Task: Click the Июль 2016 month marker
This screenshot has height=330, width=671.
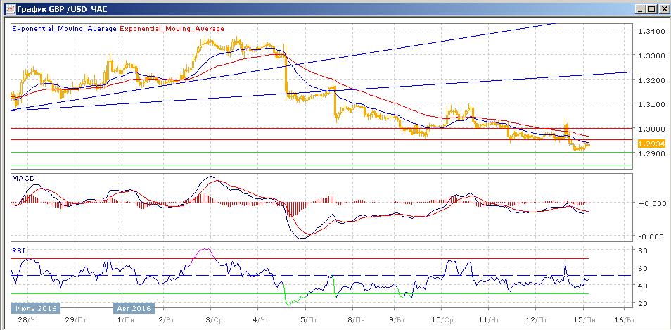Action: tap(35, 308)
